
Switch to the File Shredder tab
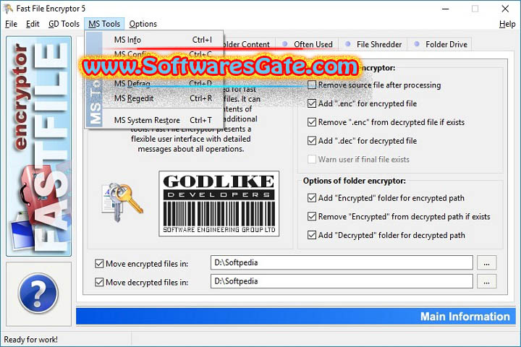click(x=373, y=44)
